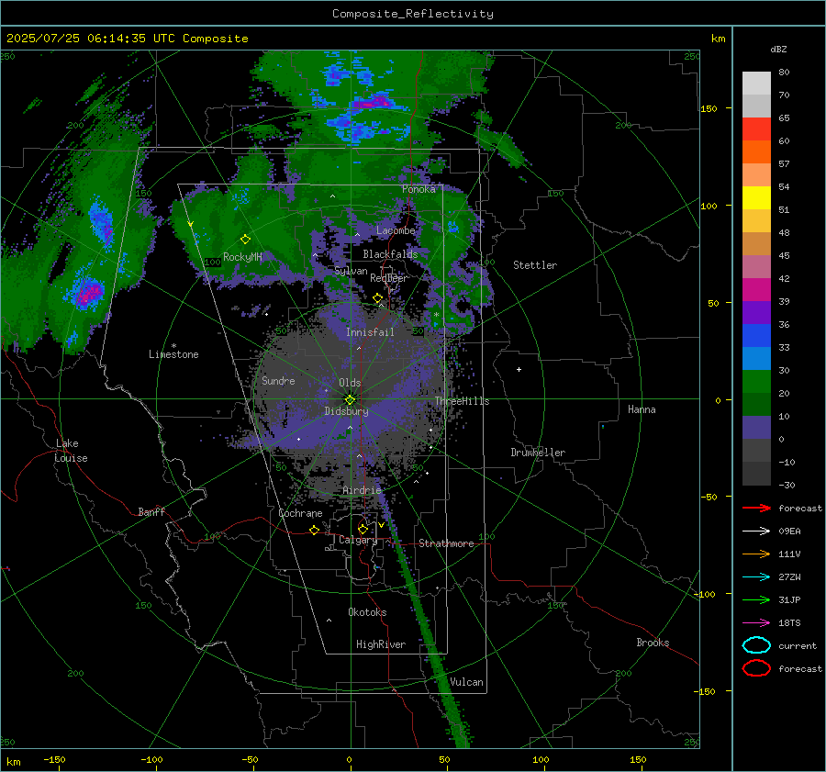The image size is (826, 772).
Task: Click the Hanna label
Action: click(x=642, y=409)
